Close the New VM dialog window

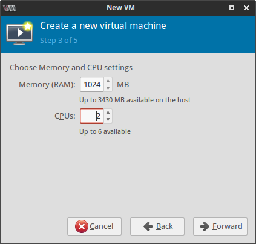coord(246,8)
